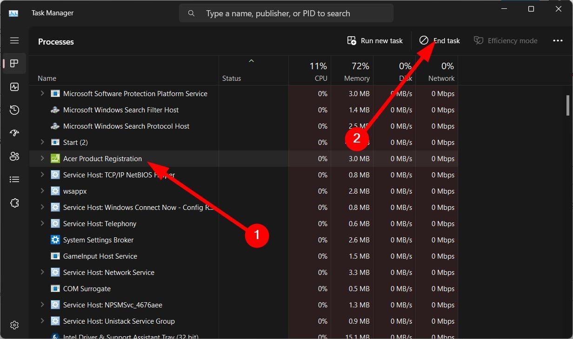This screenshot has width=573, height=339.
Task: Click the Task Manager app icon in title bar
Action: click(13, 13)
